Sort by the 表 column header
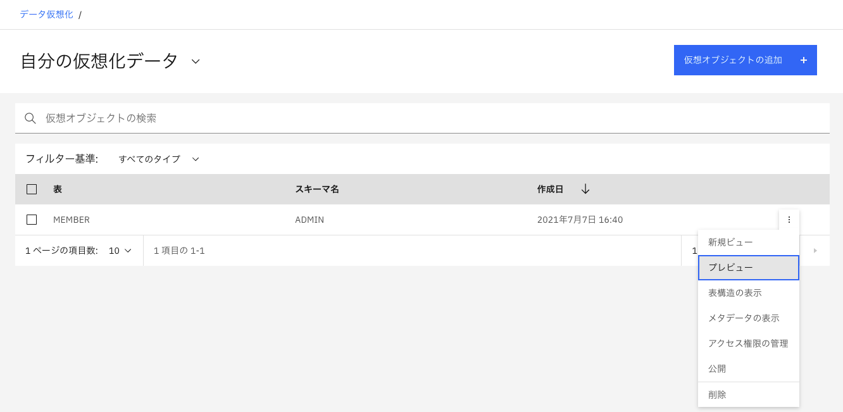The width and height of the screenshot is (843, 412). (58, 189)
